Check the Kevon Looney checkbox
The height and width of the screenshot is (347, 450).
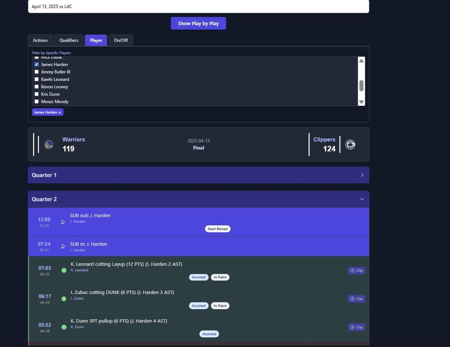pos(36,87)
